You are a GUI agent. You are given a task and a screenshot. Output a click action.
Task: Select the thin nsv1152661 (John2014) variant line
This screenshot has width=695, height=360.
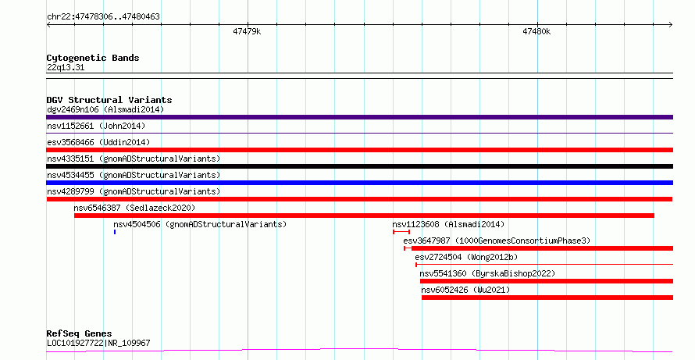coord(359,133)
